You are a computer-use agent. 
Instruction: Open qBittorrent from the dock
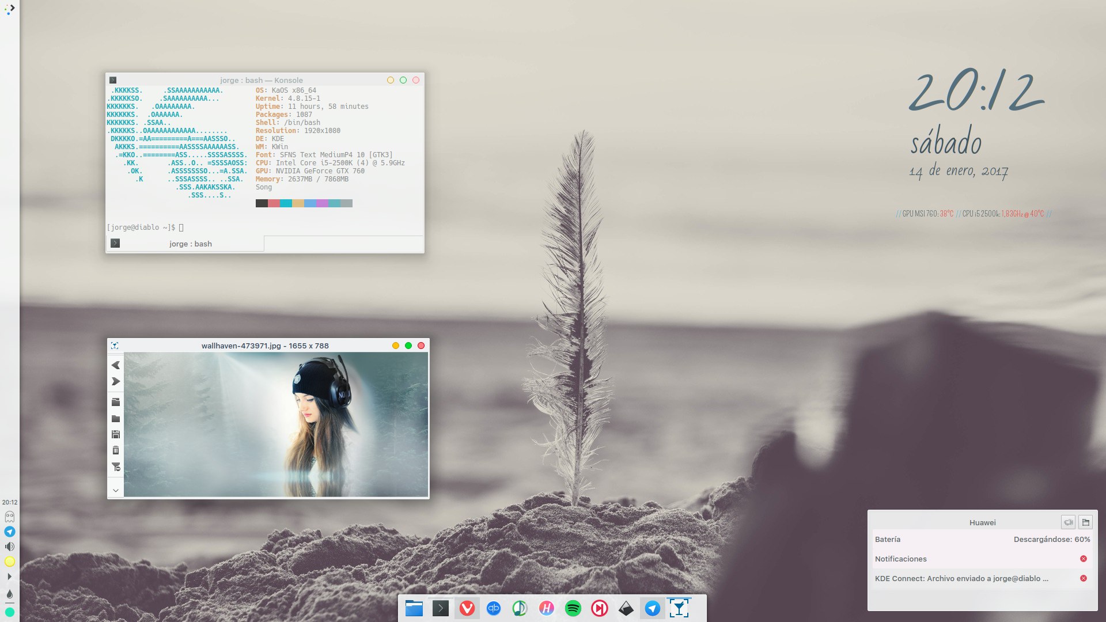[x=494, y=608]
